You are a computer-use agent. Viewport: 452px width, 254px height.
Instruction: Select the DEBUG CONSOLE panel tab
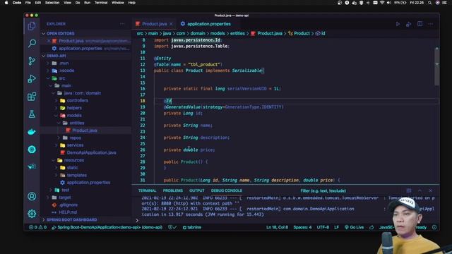coord(227,190)
